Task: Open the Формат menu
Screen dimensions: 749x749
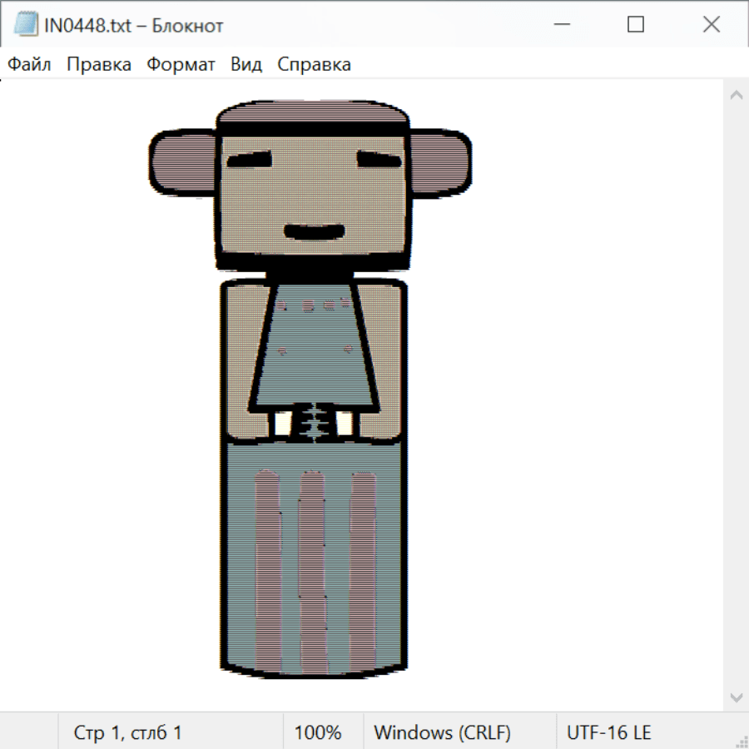Action: point(181,65)
